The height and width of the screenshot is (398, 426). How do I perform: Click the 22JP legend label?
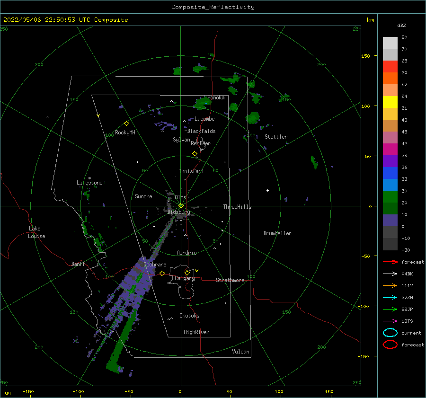click(407, 309)
